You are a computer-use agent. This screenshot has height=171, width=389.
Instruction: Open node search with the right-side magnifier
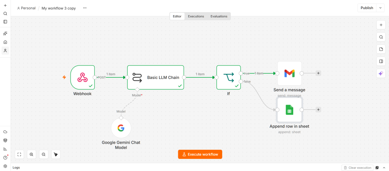(x=381, y=37)
